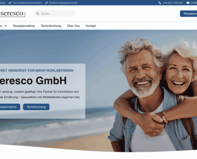Image resolution: width=197 pixels, height=159 pixels.
Task: Click the checkmark before Einfache Rezeptannahme
Action: [x=47, y=3]
